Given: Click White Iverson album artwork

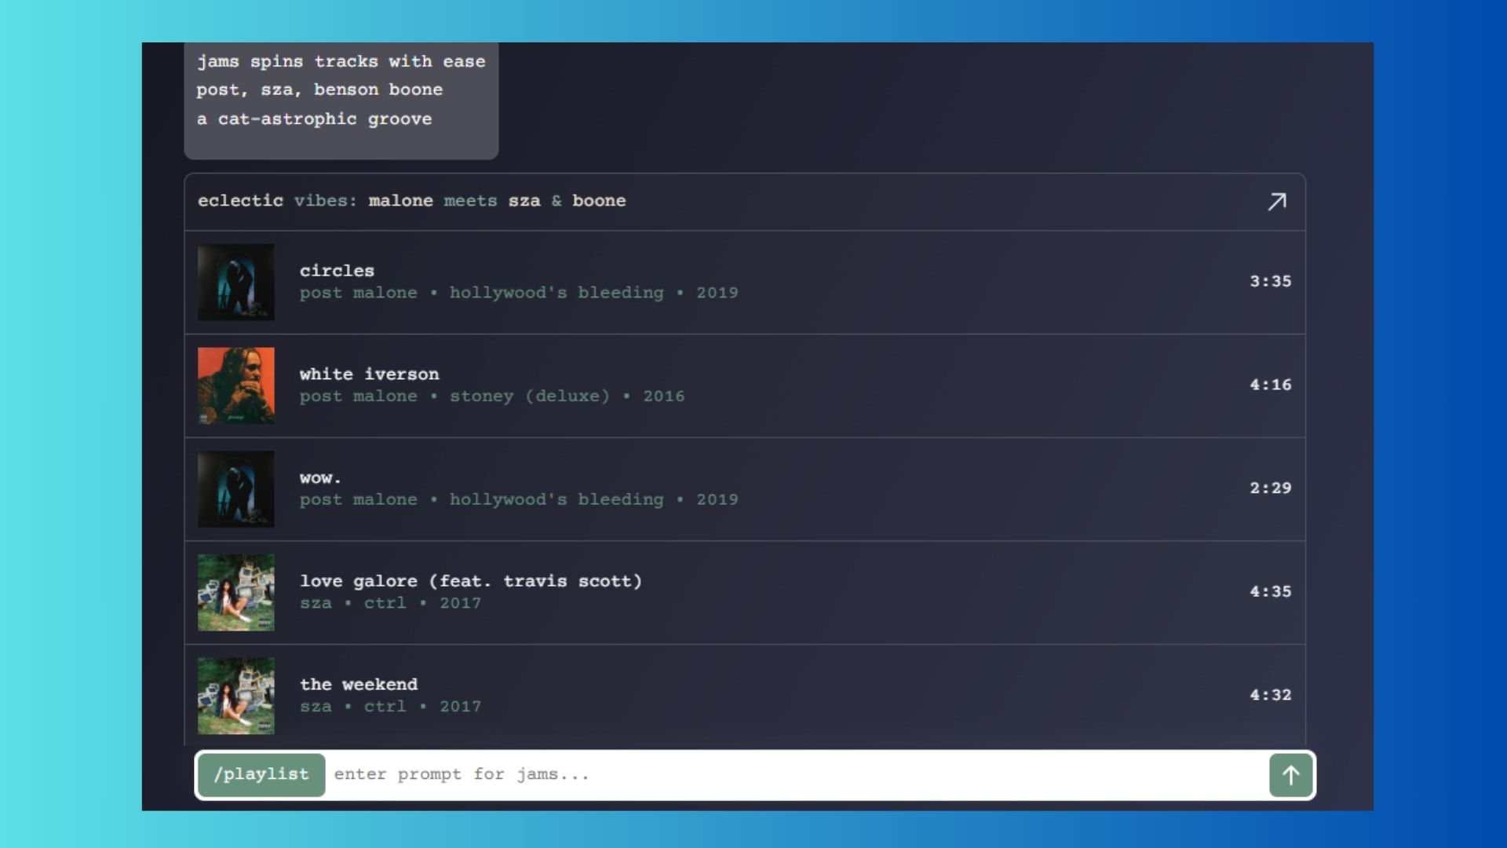Looking at the screenshot, I should click(236, 386).
